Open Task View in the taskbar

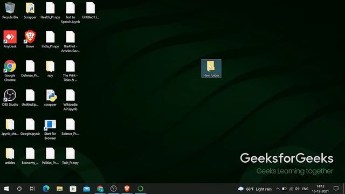click(32, 189)
